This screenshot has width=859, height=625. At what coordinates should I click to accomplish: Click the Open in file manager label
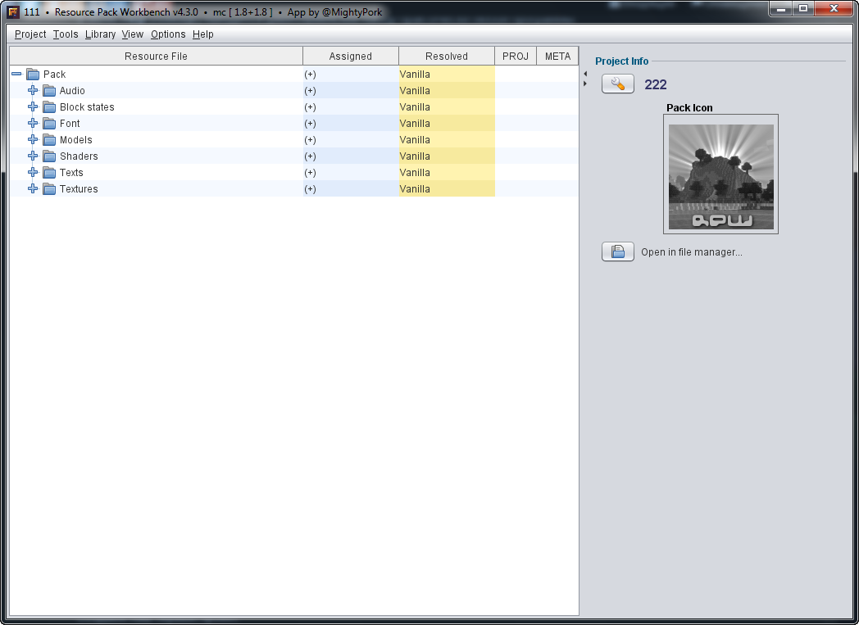click(x=691, y=252)
